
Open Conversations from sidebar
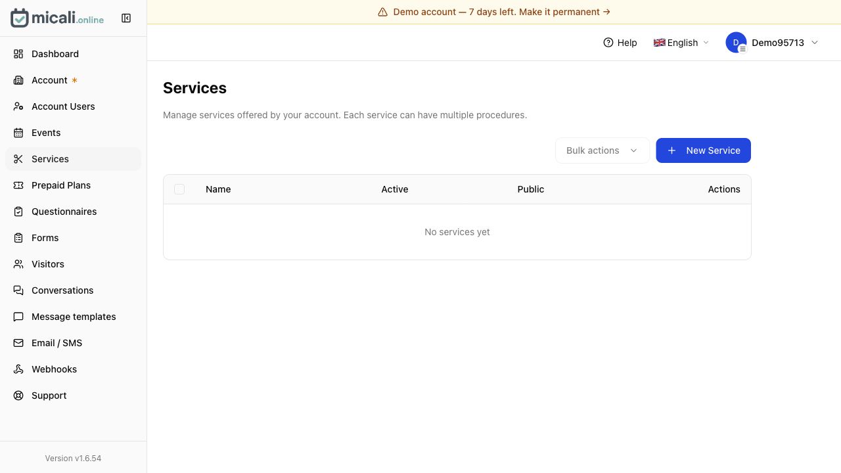[x=73, y=290]
